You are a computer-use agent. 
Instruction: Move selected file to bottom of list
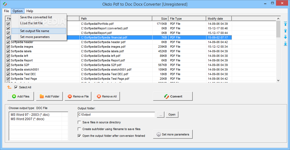(x=285, y=44)
